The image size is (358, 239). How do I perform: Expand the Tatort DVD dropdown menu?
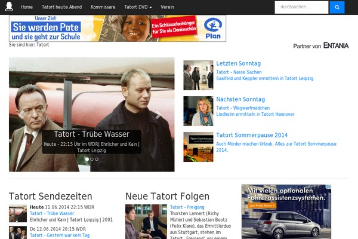point(138,7)
